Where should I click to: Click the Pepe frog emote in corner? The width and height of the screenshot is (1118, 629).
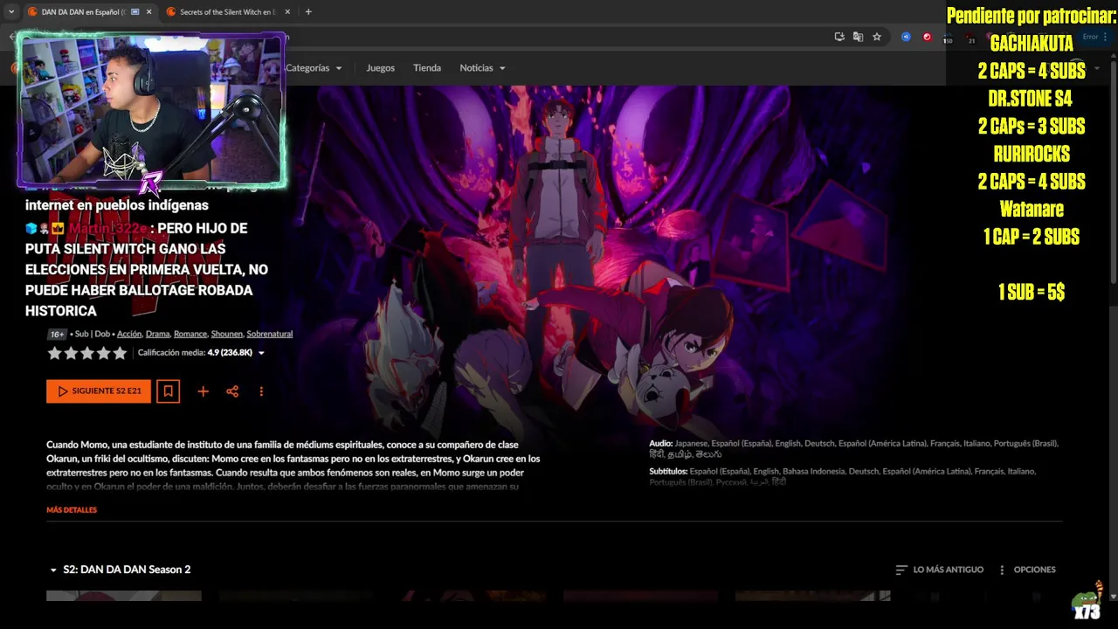tap(1087, 602)
